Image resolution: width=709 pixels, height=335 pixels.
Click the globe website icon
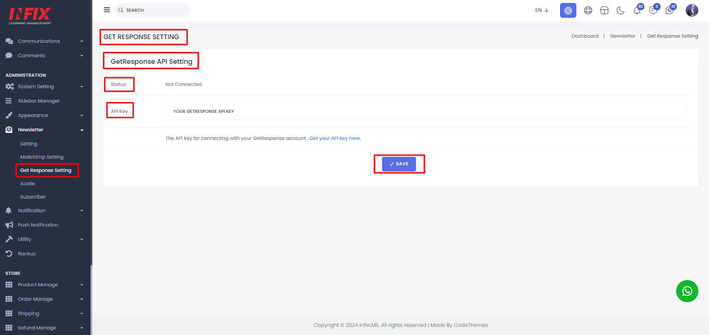click(588, 10)
